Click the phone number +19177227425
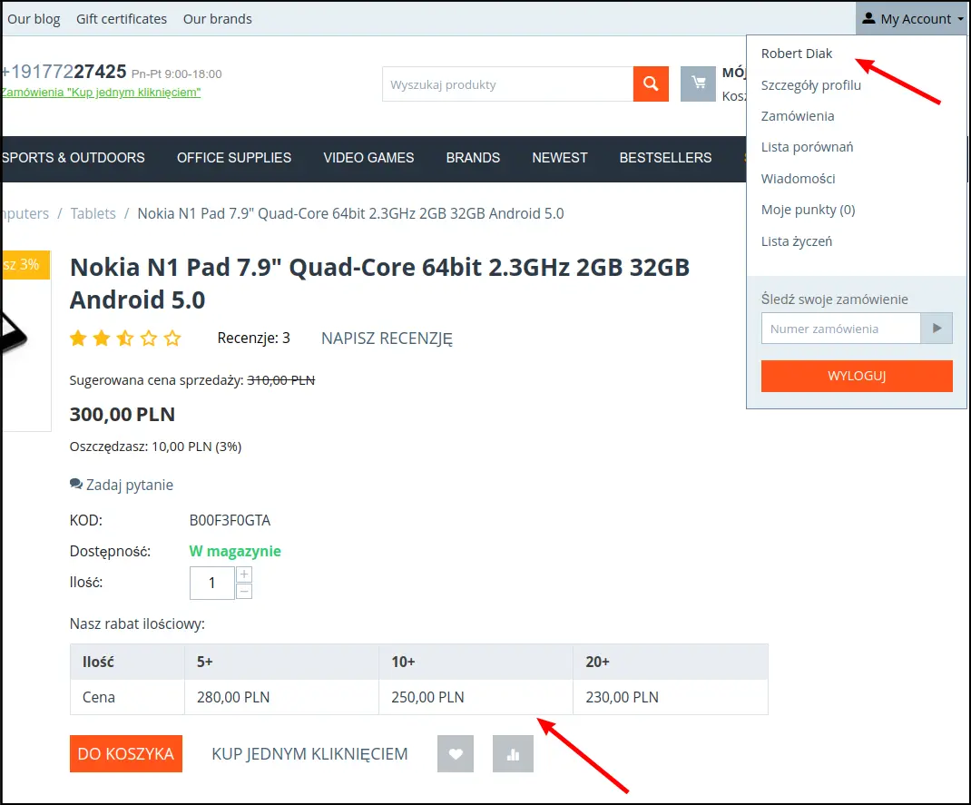 (64, 71)
